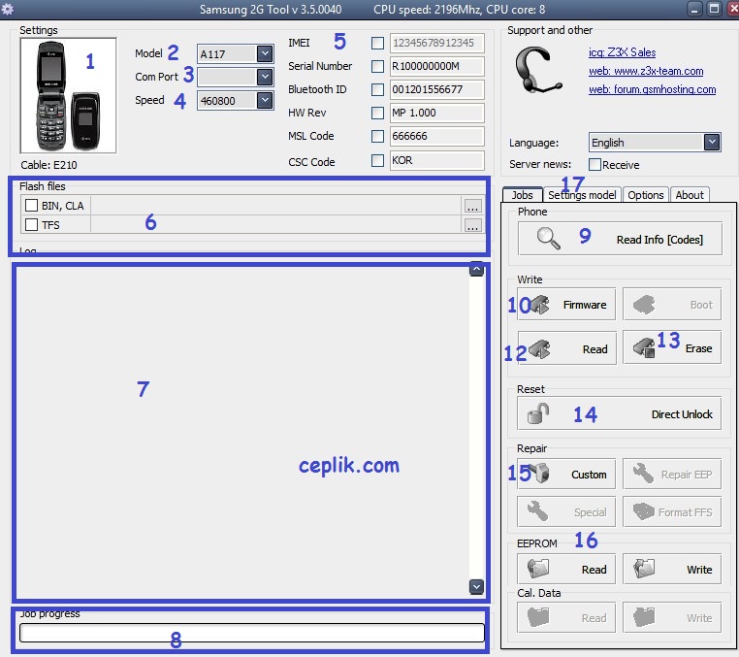739x657 pixels.
Task: Enable the MSL Code checkbox
Action: coord(377,136)
